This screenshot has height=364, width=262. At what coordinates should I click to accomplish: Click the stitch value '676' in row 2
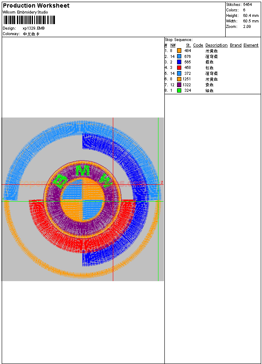point(188,56)
